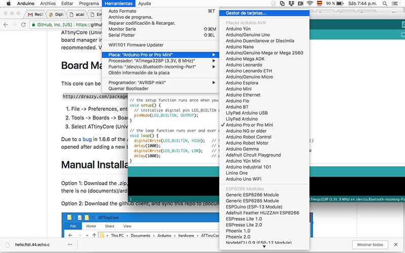The image size is (405, 253).
Task: Click the Dropbox menu bar icon
Action: [x=291, y=4]
